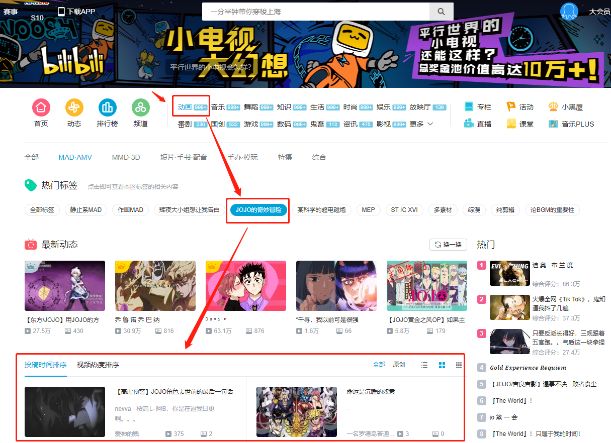
Task: Open the 动态 pinwheel icon
Action: tap(74, 107)
